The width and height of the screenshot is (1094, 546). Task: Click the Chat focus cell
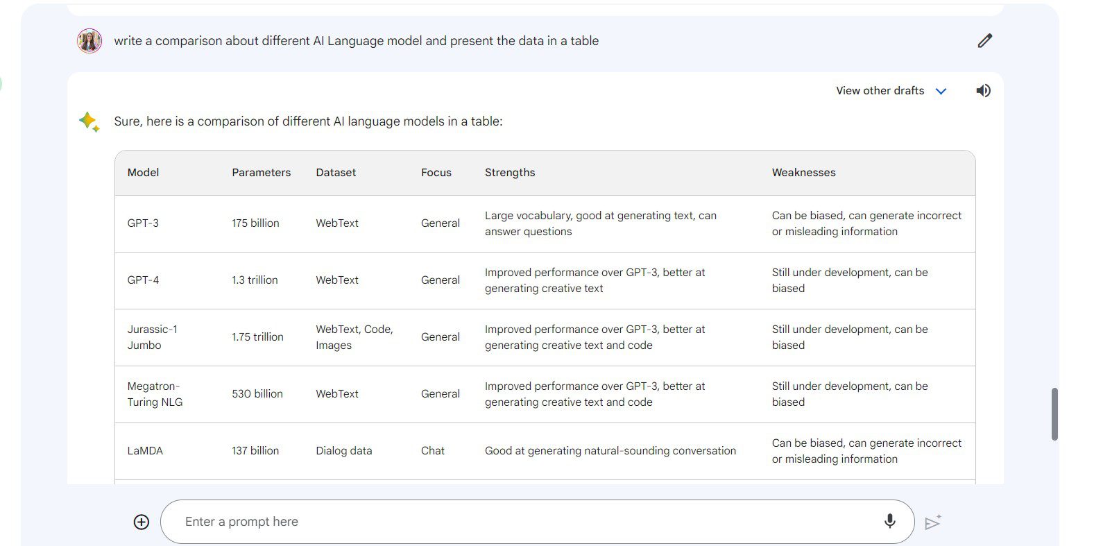pyautogui.click(x=433, y=451)
